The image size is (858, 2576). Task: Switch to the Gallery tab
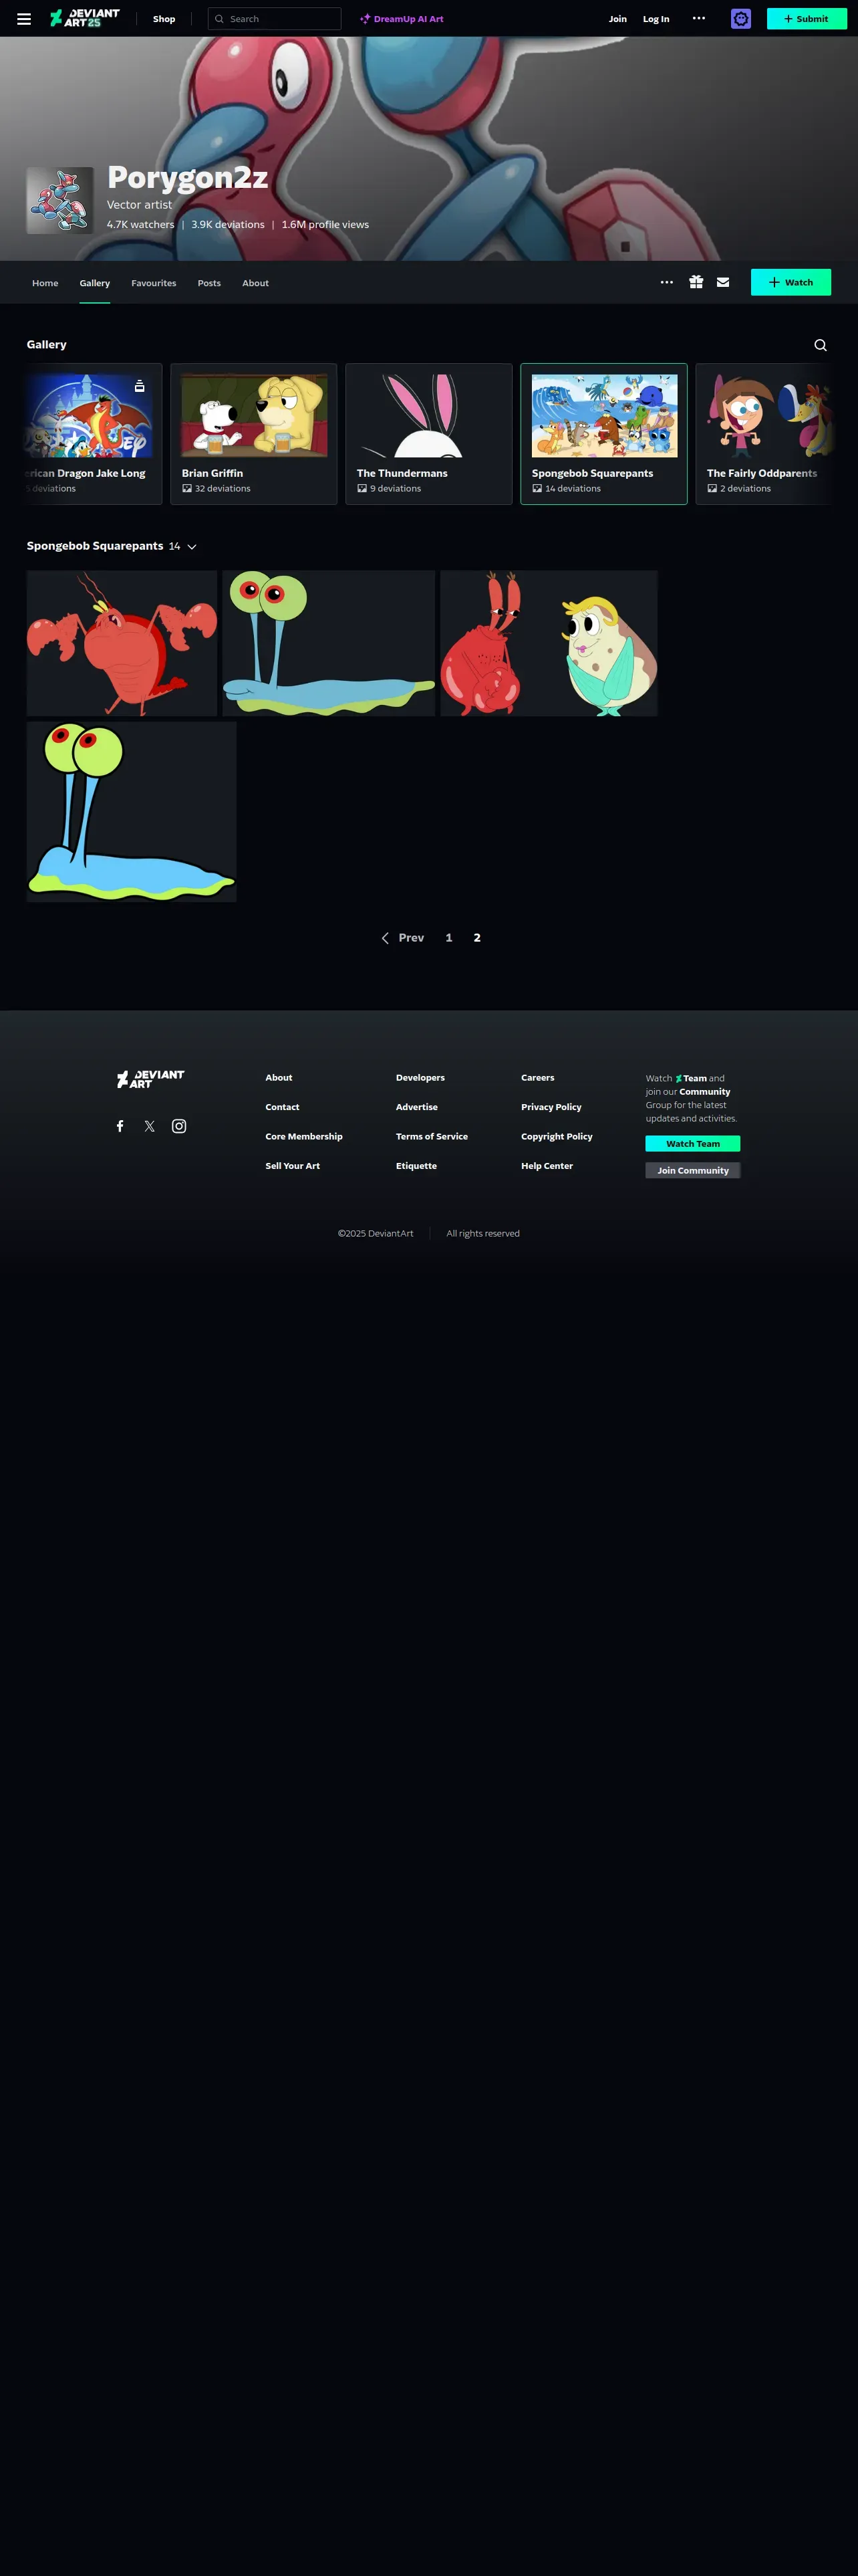coord(95,283)
